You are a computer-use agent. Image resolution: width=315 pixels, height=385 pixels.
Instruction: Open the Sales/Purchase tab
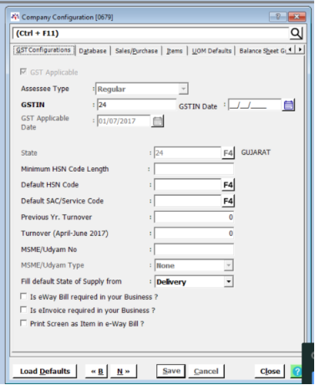[136, 51]
